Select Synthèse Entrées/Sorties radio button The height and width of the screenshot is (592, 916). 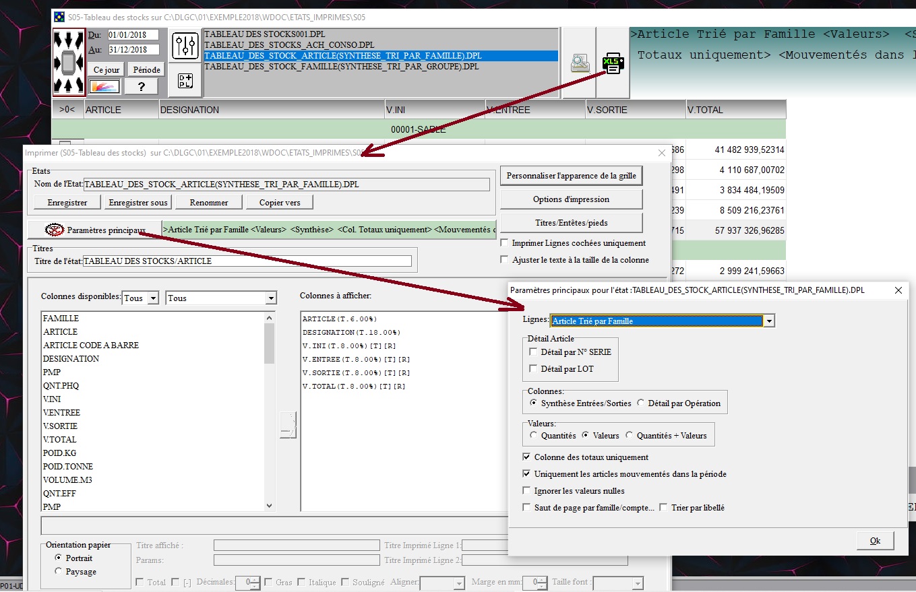tap(534, 403)
